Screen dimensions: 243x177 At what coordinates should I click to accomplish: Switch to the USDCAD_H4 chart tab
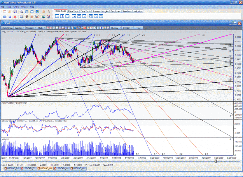[61, 168]
